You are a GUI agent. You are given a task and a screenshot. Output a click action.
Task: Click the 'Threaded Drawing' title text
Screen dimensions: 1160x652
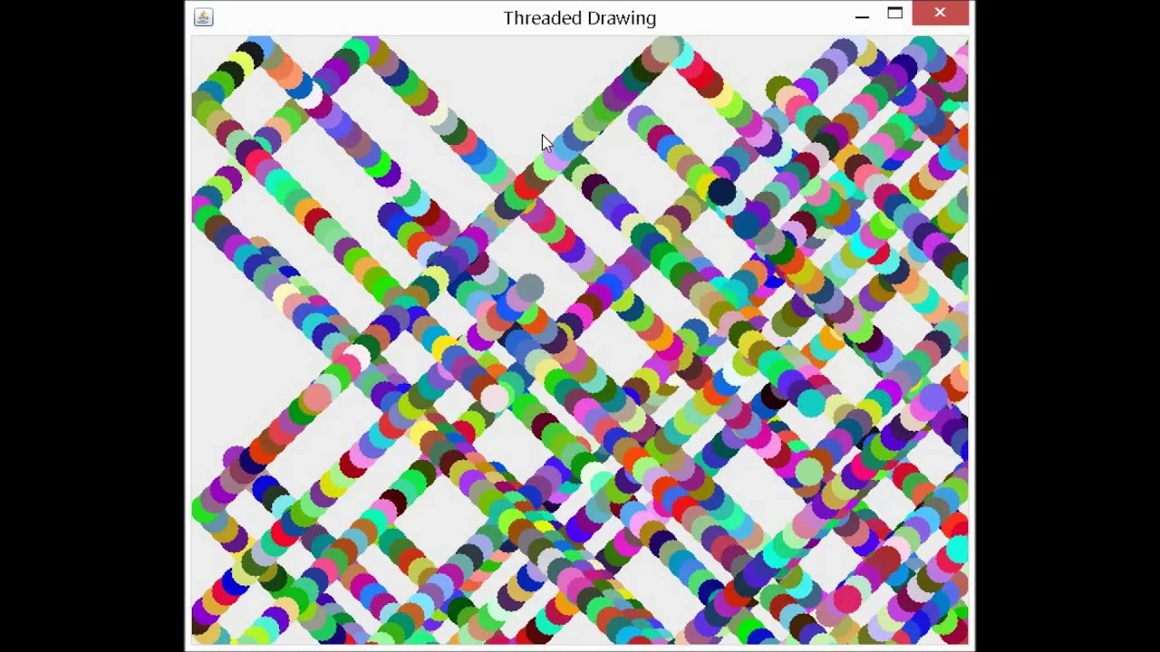(x=580, y=18)
